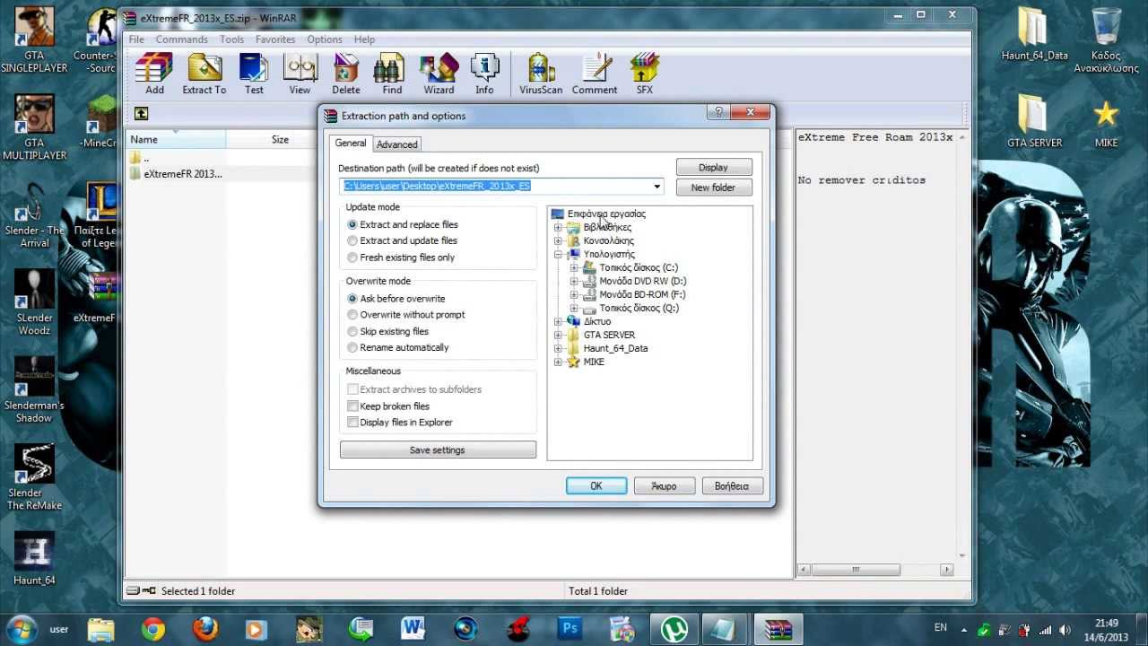
Task: Open the Favorites menu
Action: 275,39
